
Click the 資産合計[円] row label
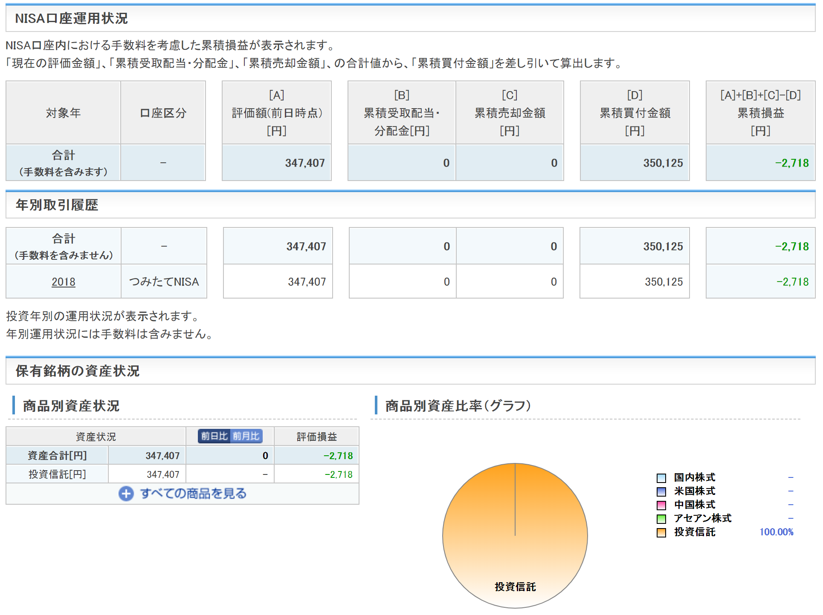pos(57,456)
